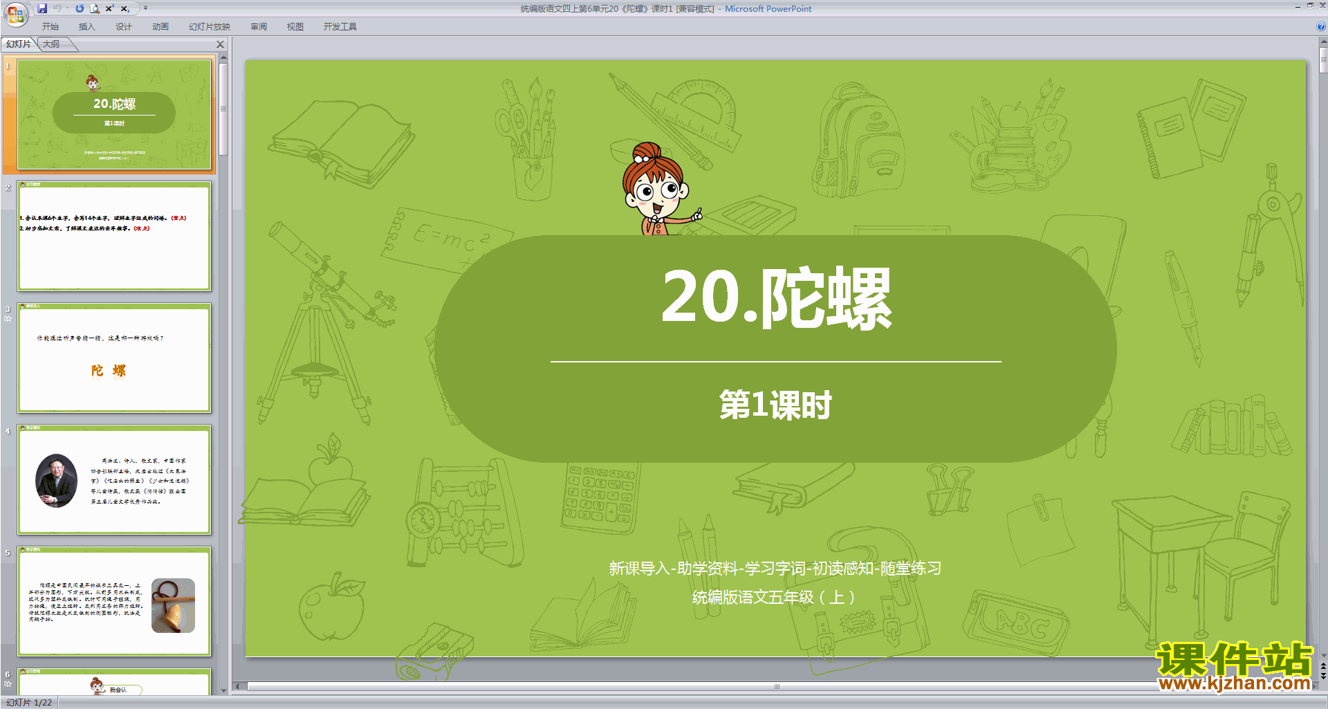1328x709 pixels.
Task: Select slide 5 thumbnail with spinning top photo
Action: tap(114, 602)
